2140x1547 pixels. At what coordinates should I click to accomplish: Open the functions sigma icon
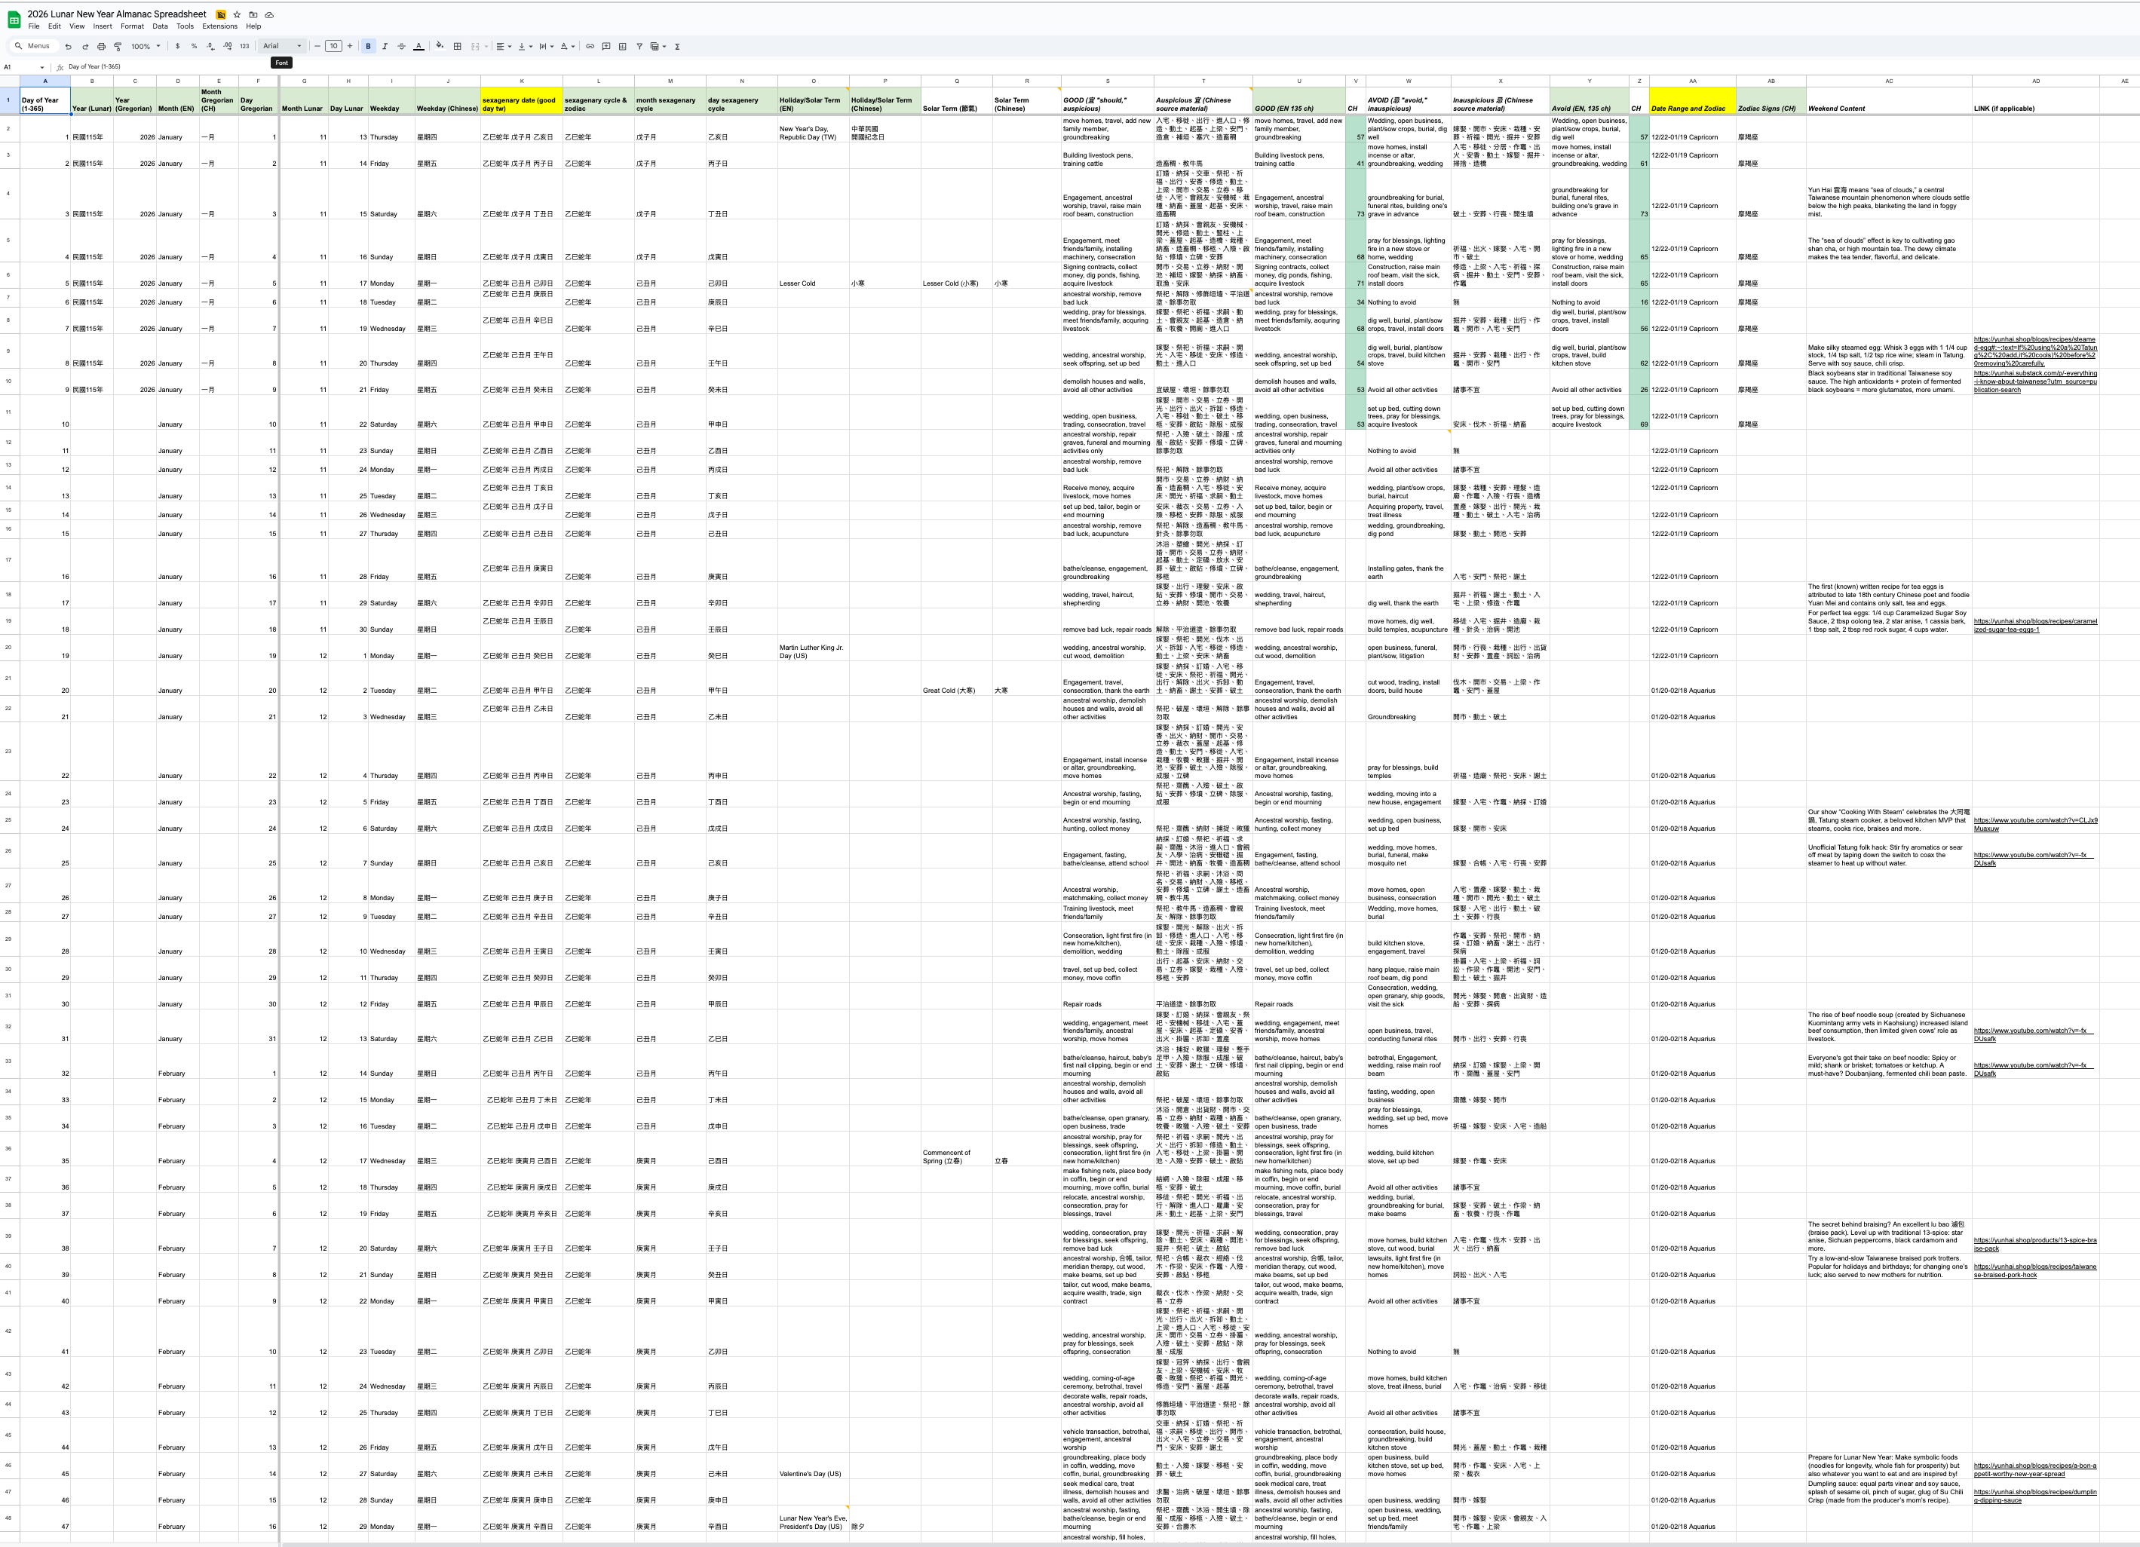677,46
